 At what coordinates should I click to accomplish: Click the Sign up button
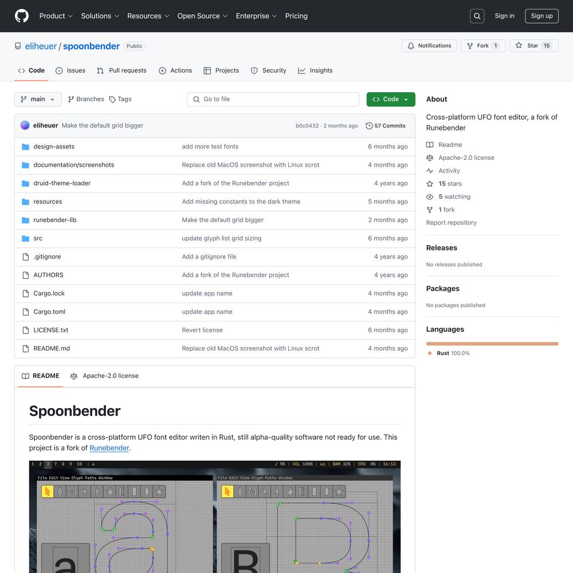[x=541, y=16]
